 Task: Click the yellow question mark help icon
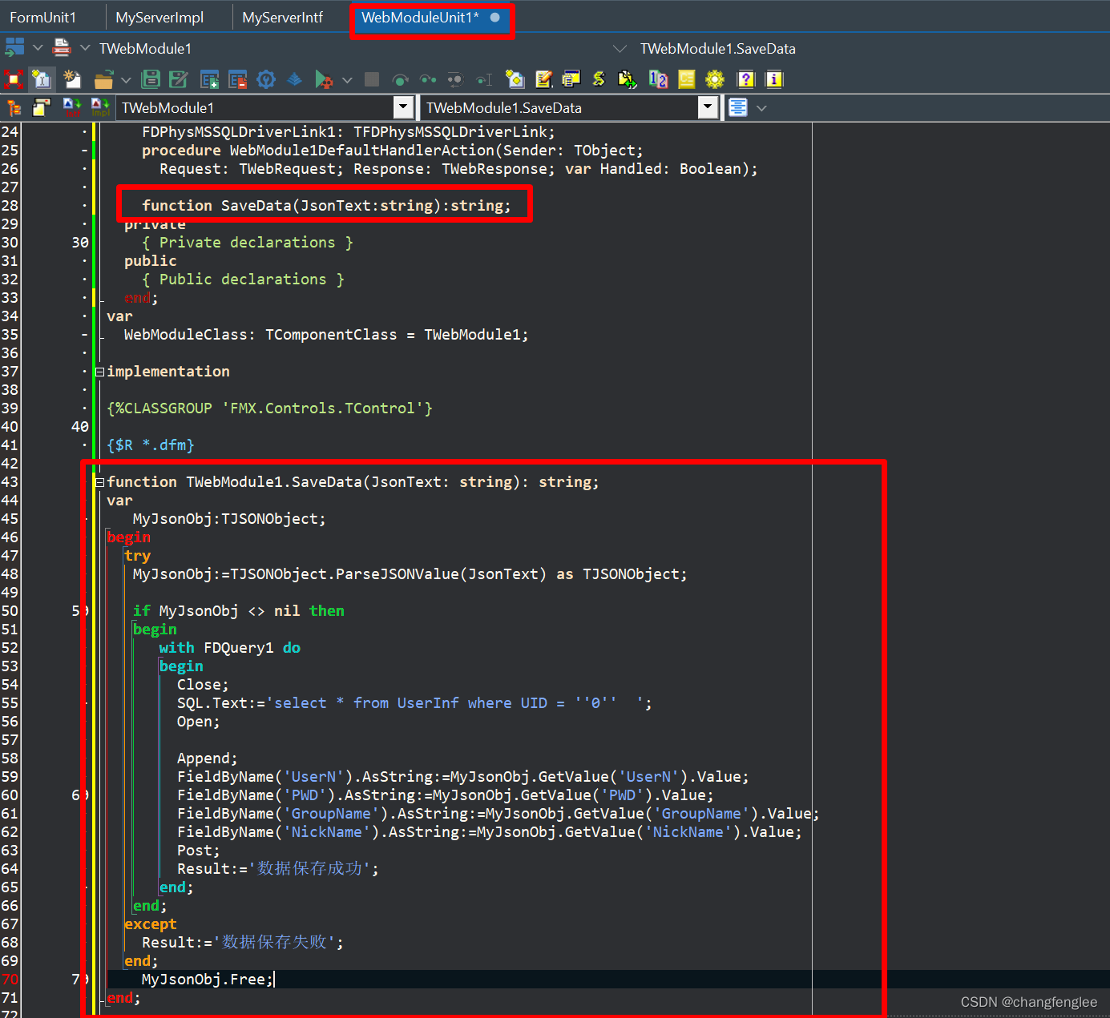[x=746, y=79]
